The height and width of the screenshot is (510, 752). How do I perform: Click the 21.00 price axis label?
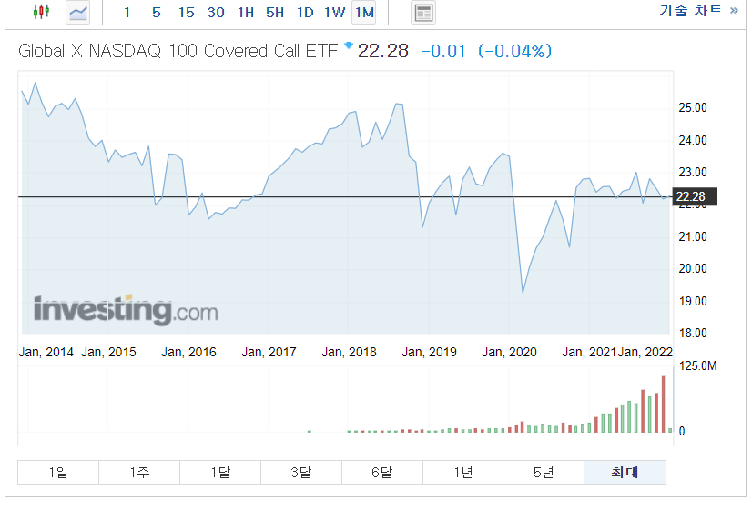pyautogui.click(x=693, y=236)
